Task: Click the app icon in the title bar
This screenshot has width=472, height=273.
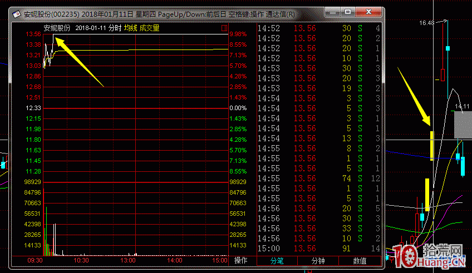Action: [x=17, y=14]
